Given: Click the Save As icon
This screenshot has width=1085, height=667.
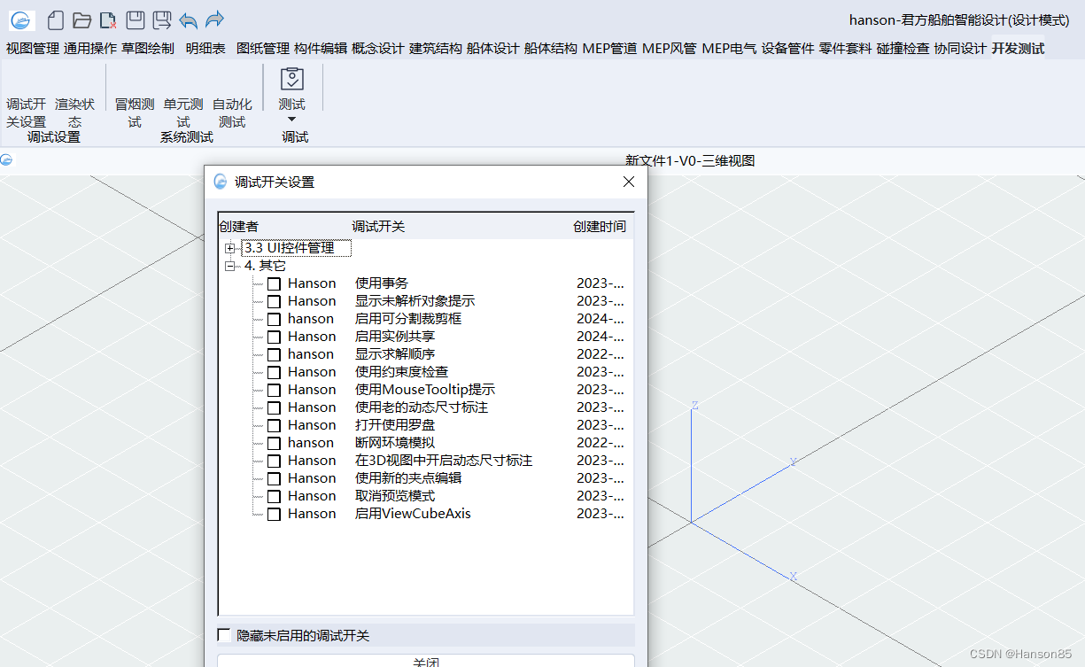Looking at the screenshot, I should pos(161,20).
